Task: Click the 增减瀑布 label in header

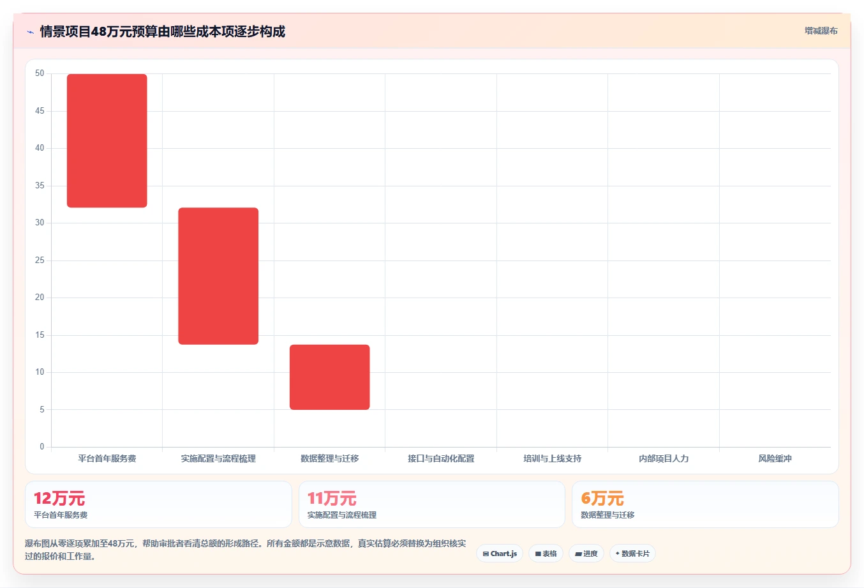Action: (x=821, y=31)
